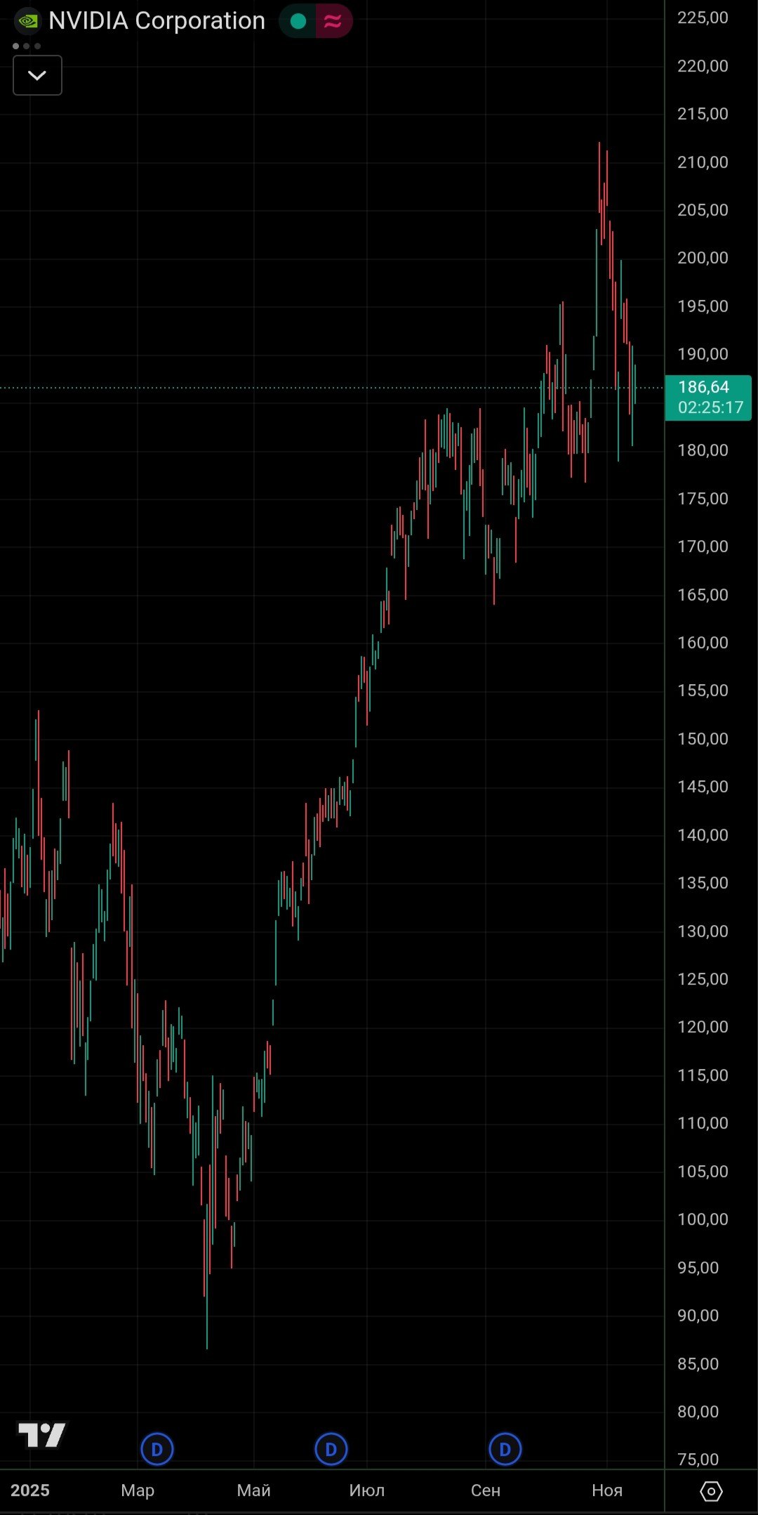Open the dividend marker near Сен
The image size is (758, 1515).
(x=505, y=1449)
